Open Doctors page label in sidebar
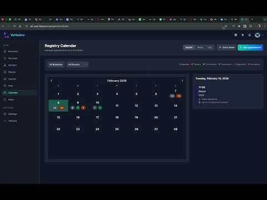Image resolution: width=267 pixels, height=200 pixels. 12,65
